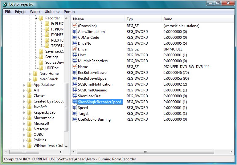Click values pane horizontal scroll right arrow
Screen dimensions: 237x165
click(231, 152)
